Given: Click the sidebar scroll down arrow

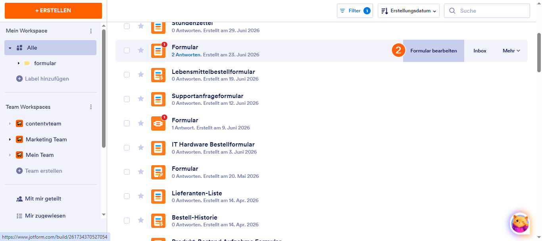Looking at the screenshot, I should click(104, 214).
